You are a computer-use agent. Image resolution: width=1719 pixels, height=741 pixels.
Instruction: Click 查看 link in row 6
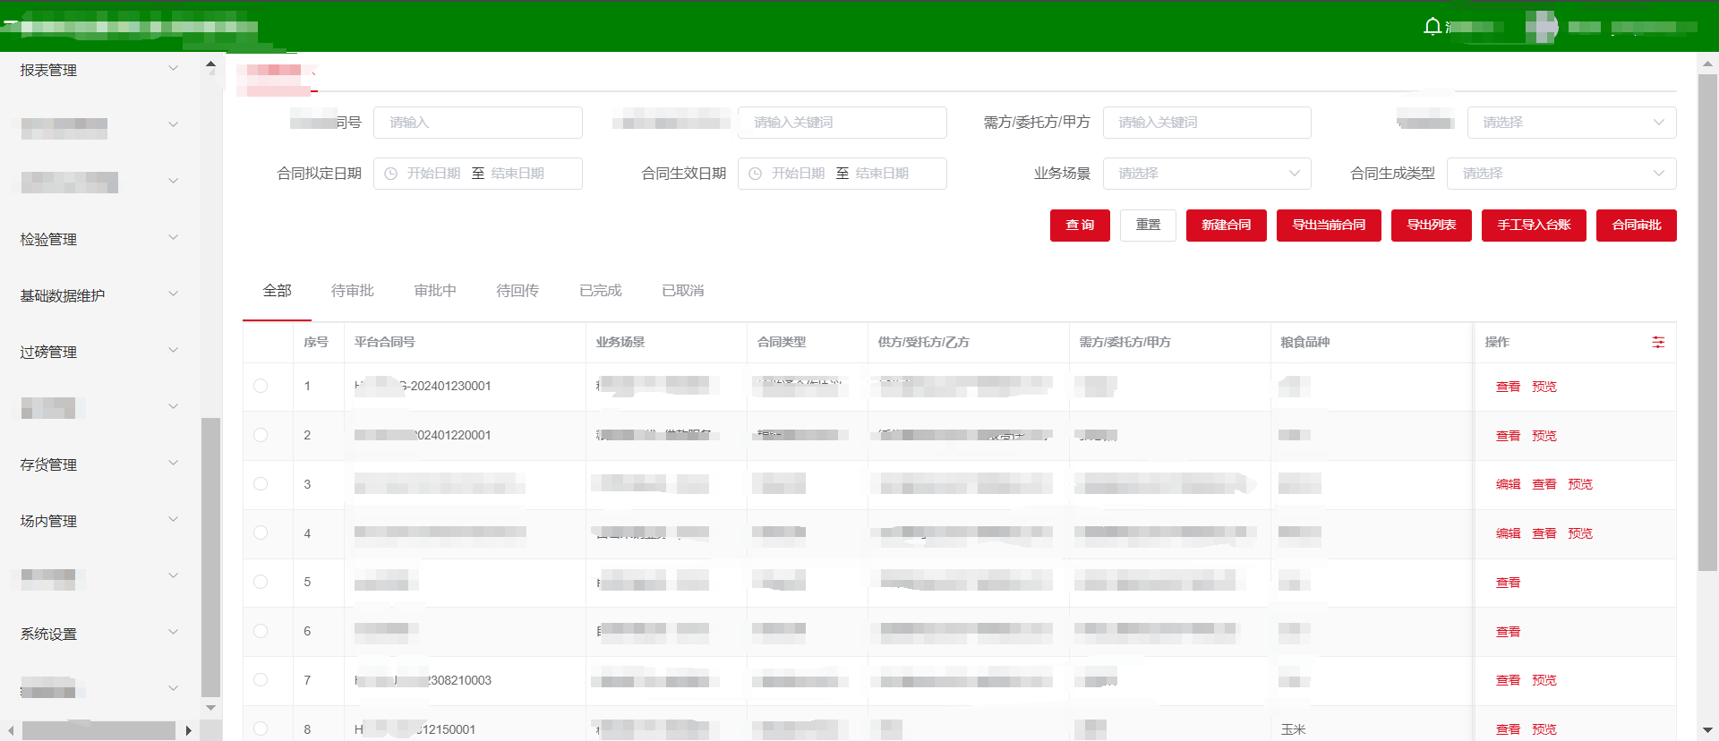coord(1509,632)
